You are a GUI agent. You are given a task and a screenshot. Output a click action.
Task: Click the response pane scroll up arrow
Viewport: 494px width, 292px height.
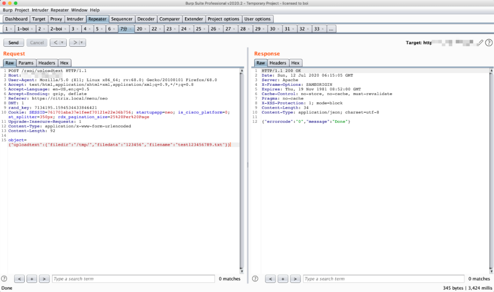point(491,71)
